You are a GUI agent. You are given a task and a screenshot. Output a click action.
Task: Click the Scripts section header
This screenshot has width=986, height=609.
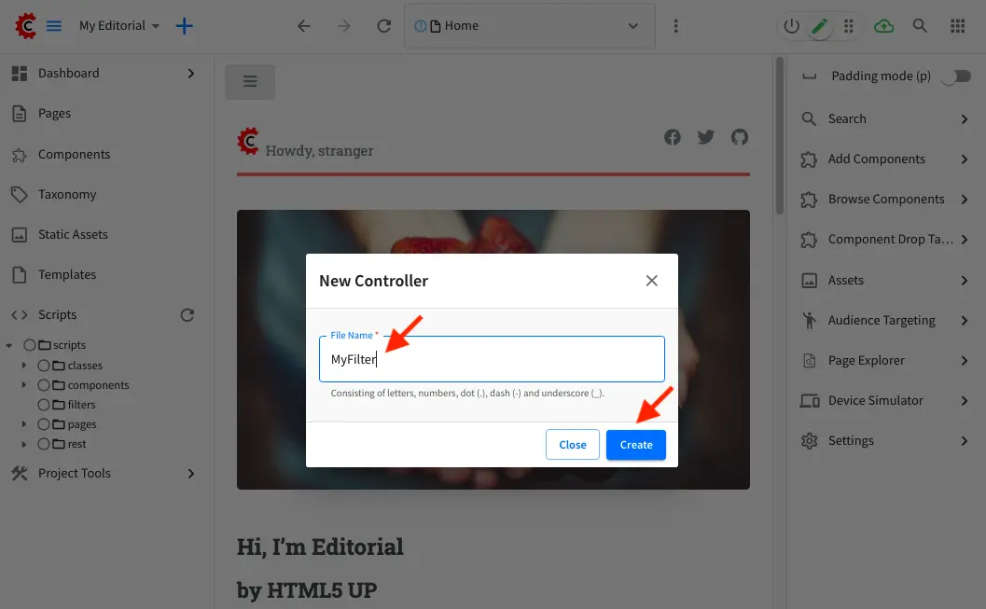pos(57,315)
